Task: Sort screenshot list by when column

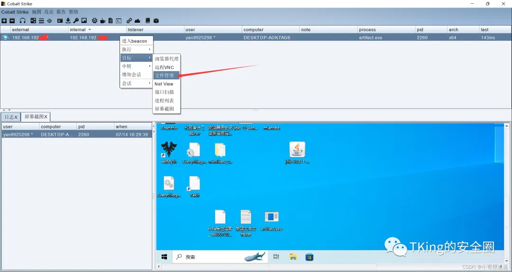Action: [133, 127]
